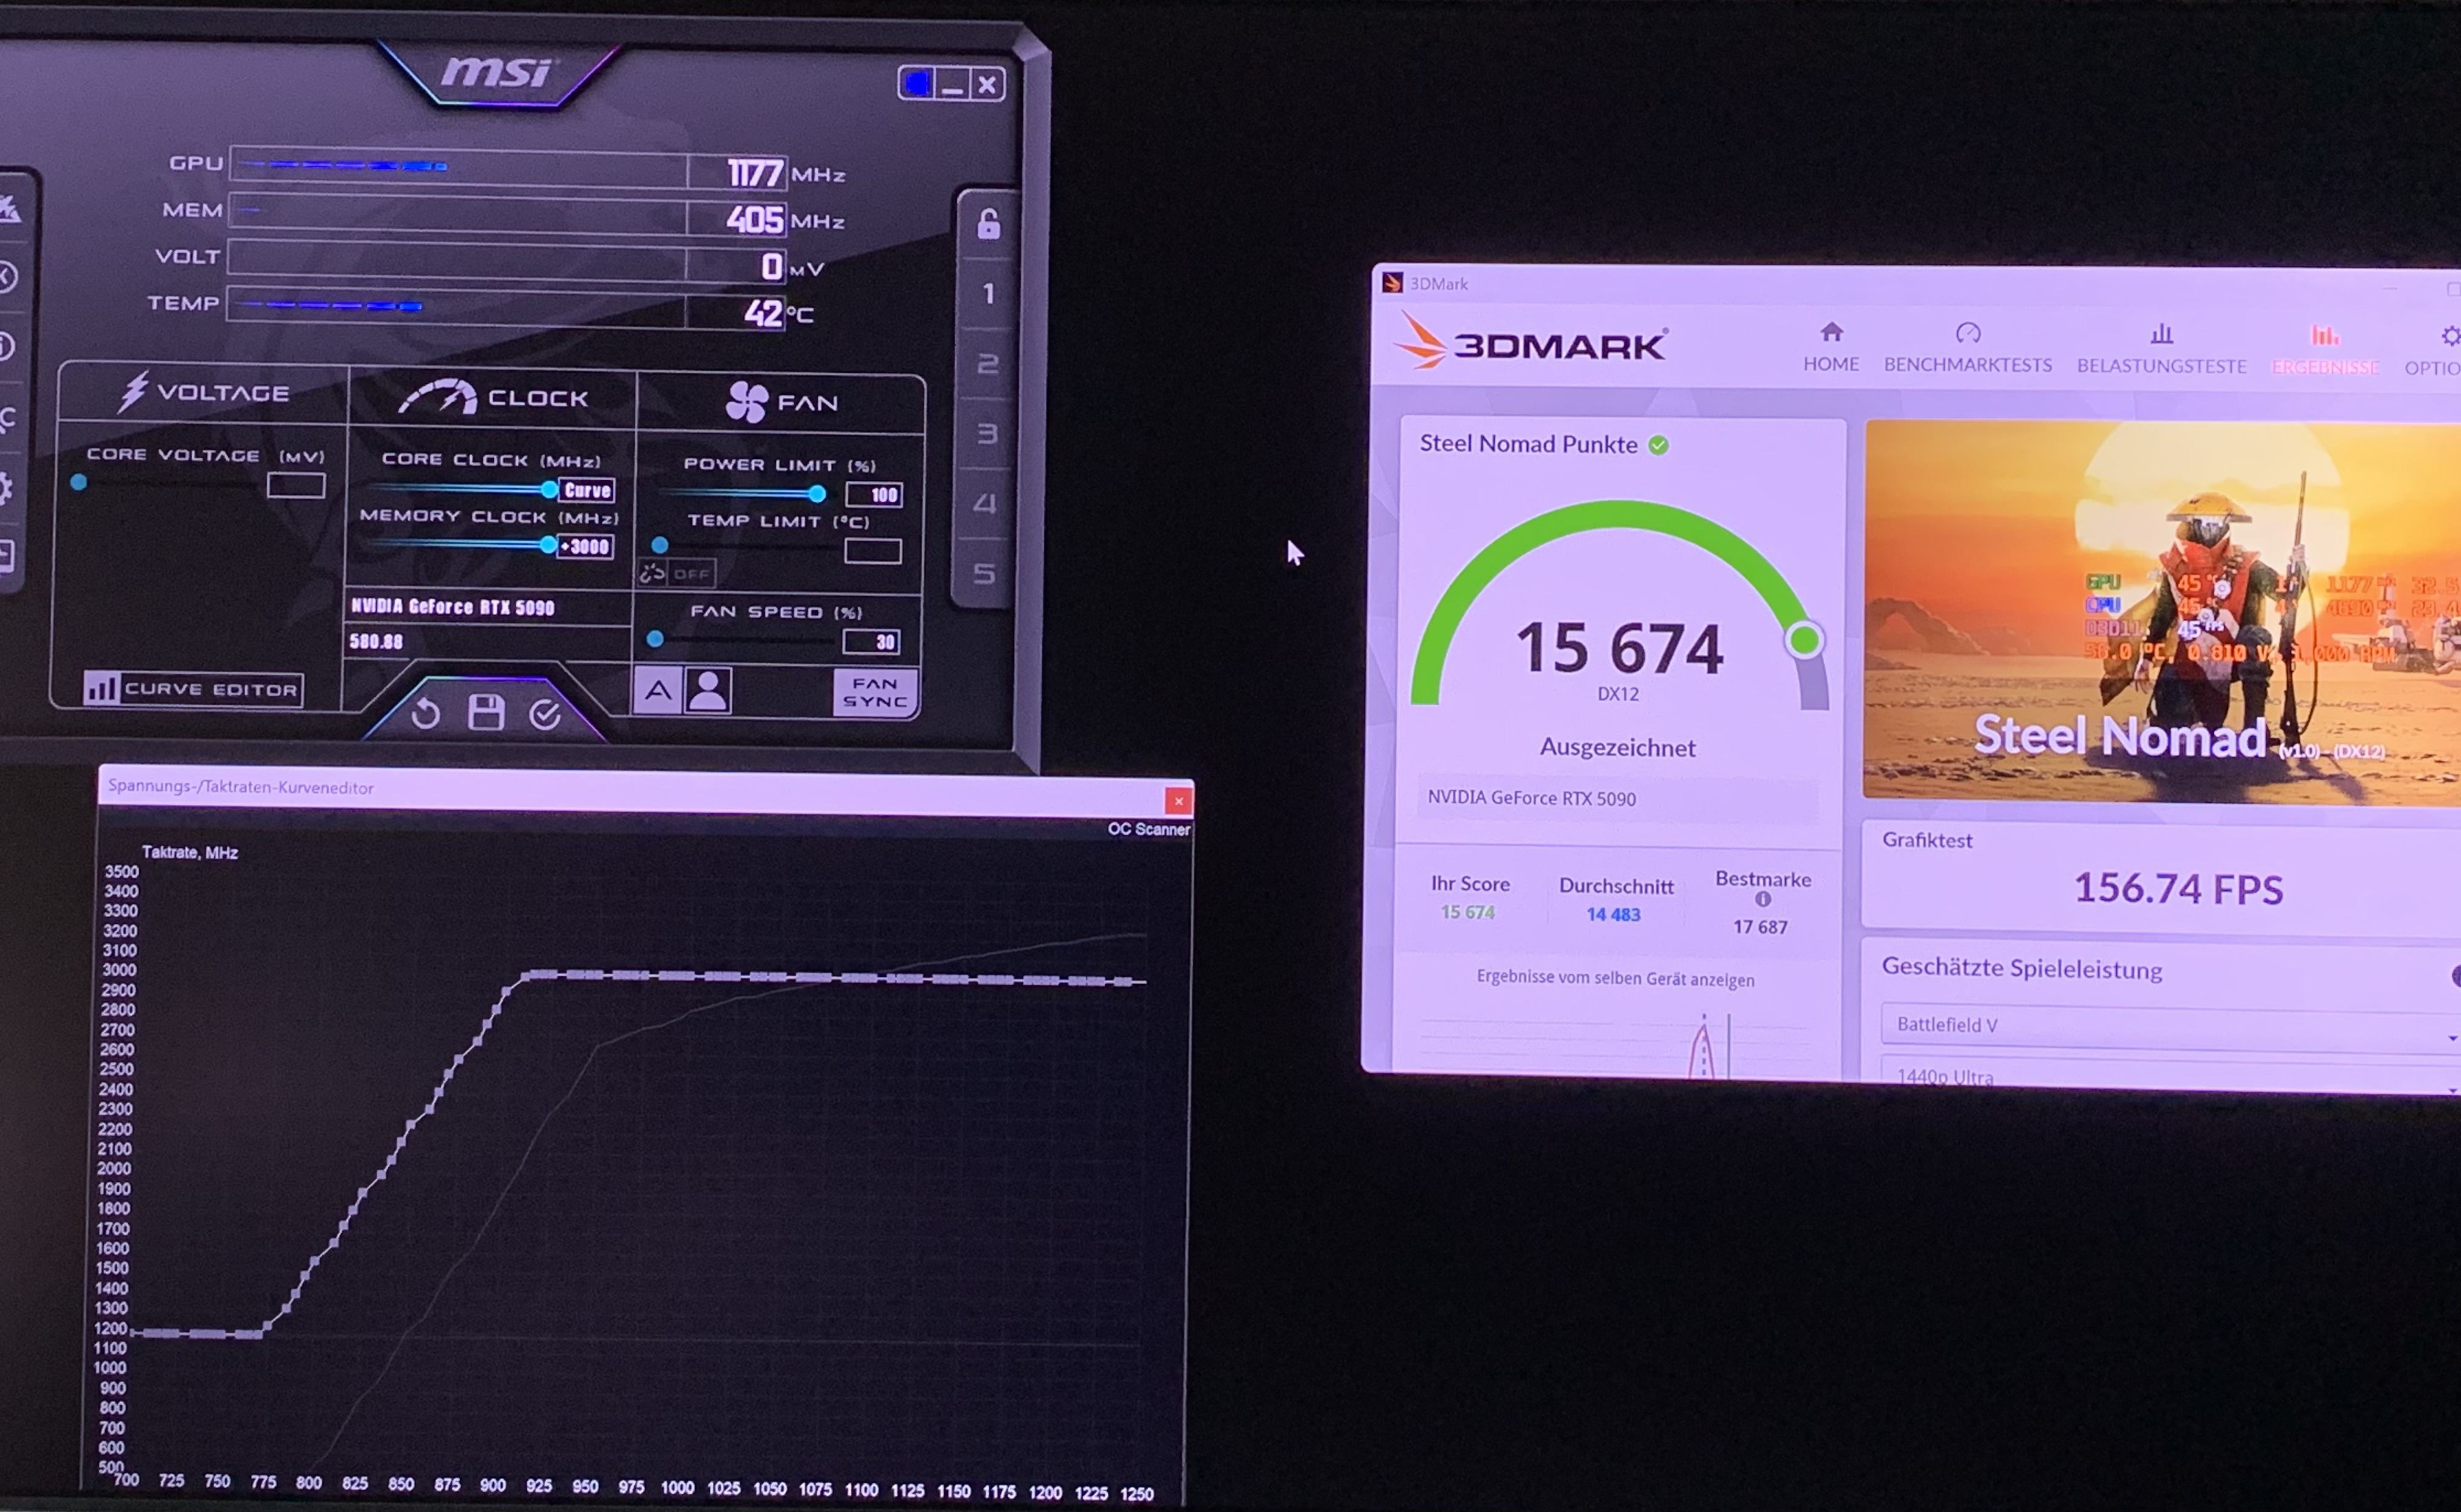Click the GPU clock '1177' MHz readout
Viewport: 2461px width, 1512px height.
click(755, 173)
